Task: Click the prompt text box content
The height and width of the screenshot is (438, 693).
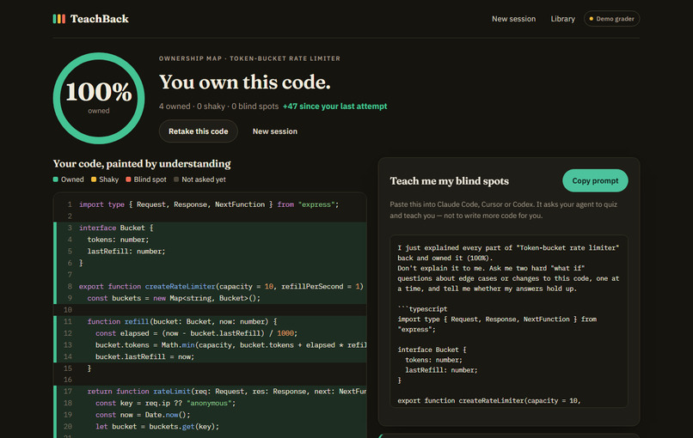Action: pyautogui.click(x=509, y=321)
